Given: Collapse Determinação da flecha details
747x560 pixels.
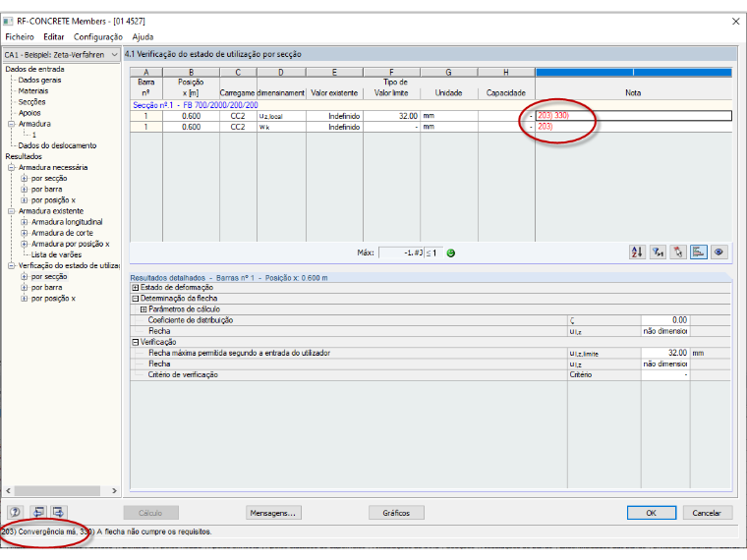Looking at the screenshot, I should (136, 299).
